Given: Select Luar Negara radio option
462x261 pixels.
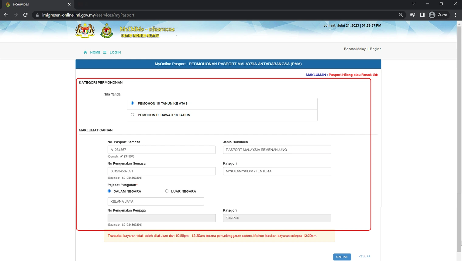Looking at the screenshot, I should click(167, 191).
